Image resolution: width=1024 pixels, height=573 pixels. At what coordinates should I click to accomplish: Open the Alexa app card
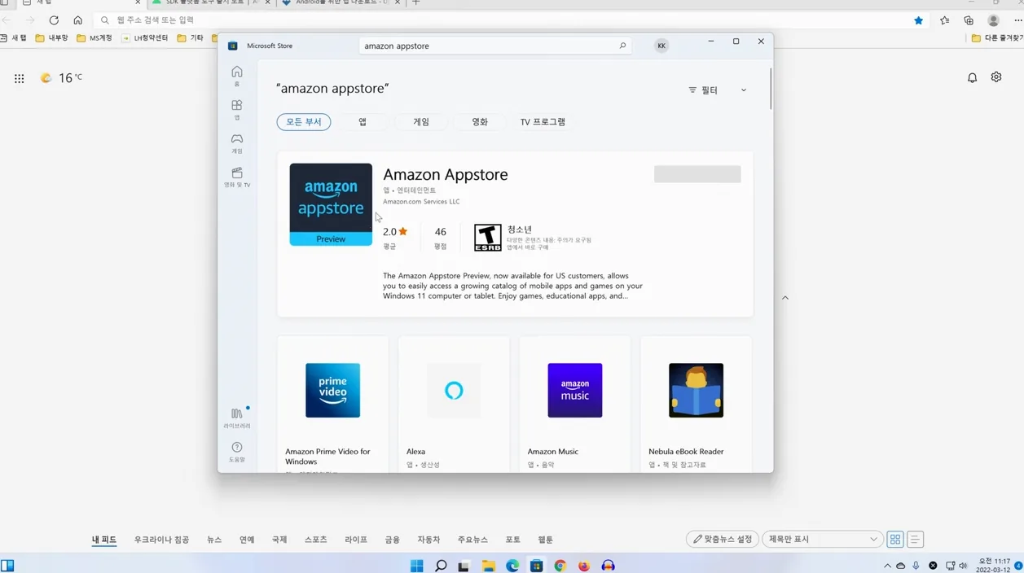[x=454, y=405]
